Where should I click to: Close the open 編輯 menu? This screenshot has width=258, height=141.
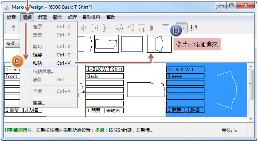27,17
